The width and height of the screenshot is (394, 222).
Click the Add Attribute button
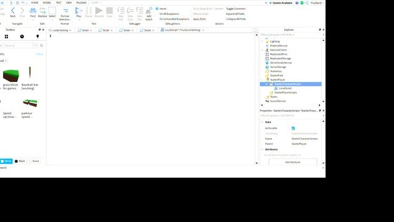(x=293, y=162)
